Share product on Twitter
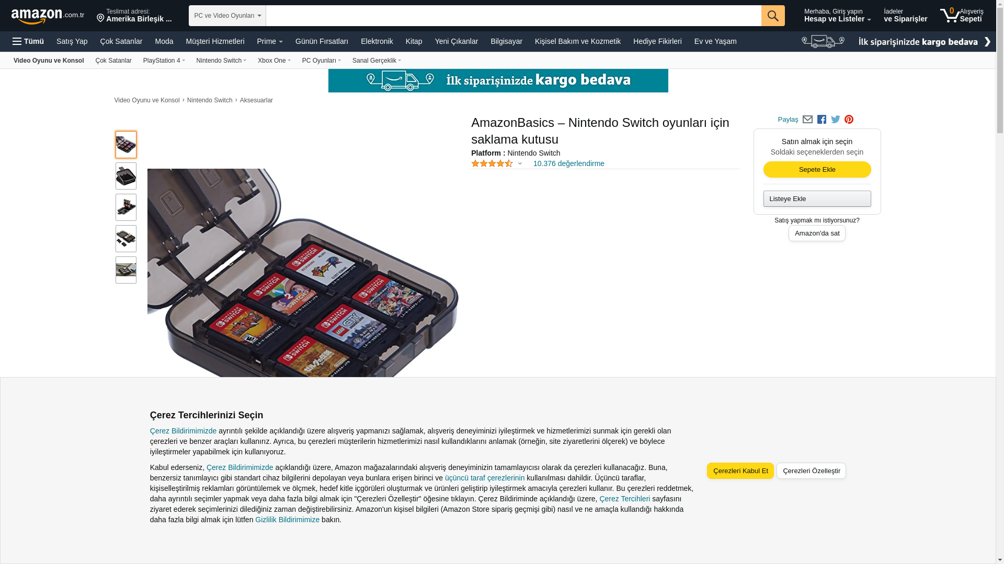 click(835, 120)
